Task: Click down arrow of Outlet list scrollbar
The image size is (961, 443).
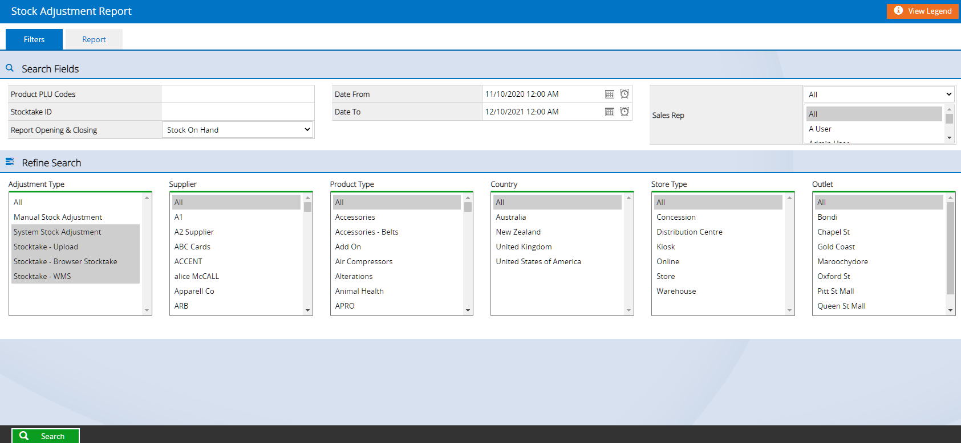Action: click(x=950, y=310)
